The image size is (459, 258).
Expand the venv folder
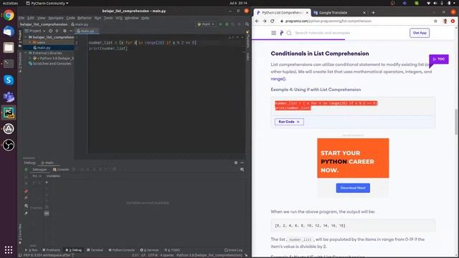(30, 42)
